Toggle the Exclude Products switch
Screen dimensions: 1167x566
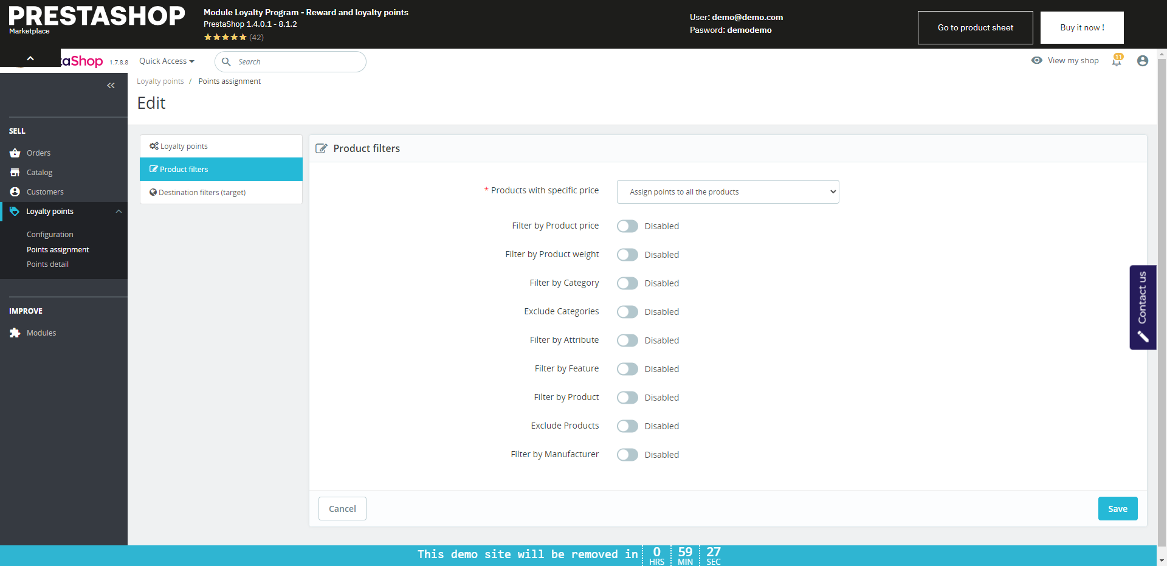[x=627, y=426]
